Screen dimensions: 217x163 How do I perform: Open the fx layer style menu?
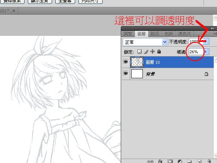pos(160,161)
